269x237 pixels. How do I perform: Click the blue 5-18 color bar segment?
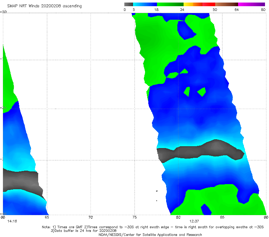145,4
